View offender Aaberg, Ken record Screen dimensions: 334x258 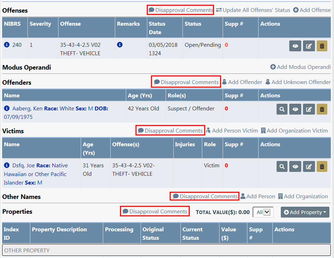click(x=295, y=110)
